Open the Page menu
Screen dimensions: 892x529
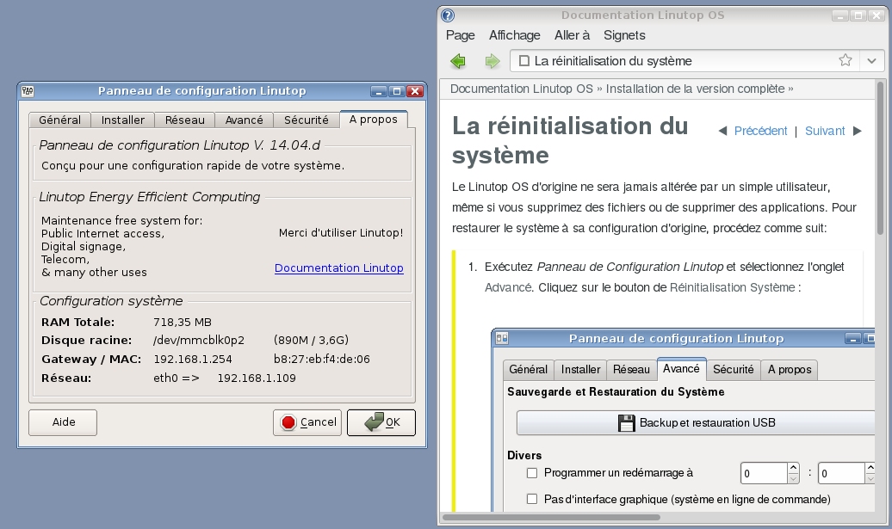461,35
